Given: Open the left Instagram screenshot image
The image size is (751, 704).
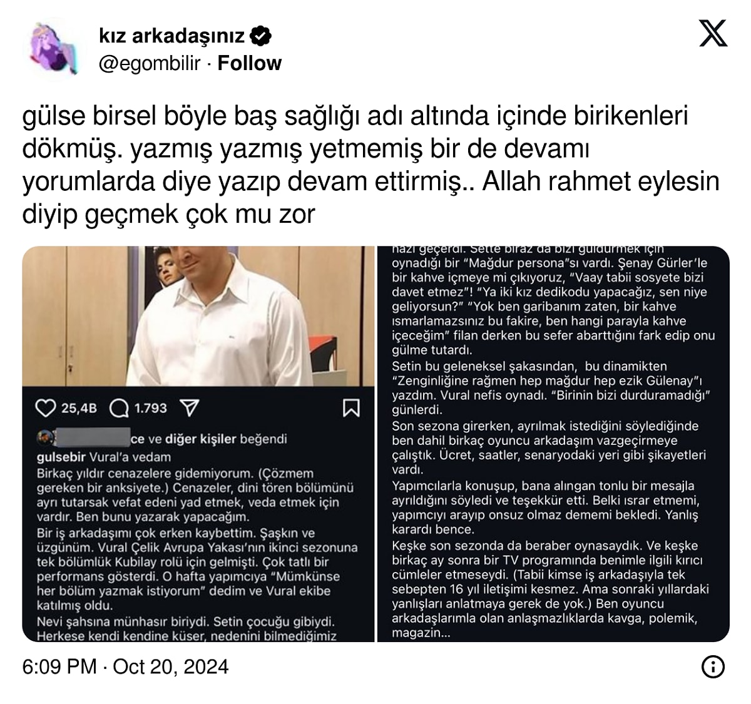Looking at the screenshot, I should [x=198, y=444].
